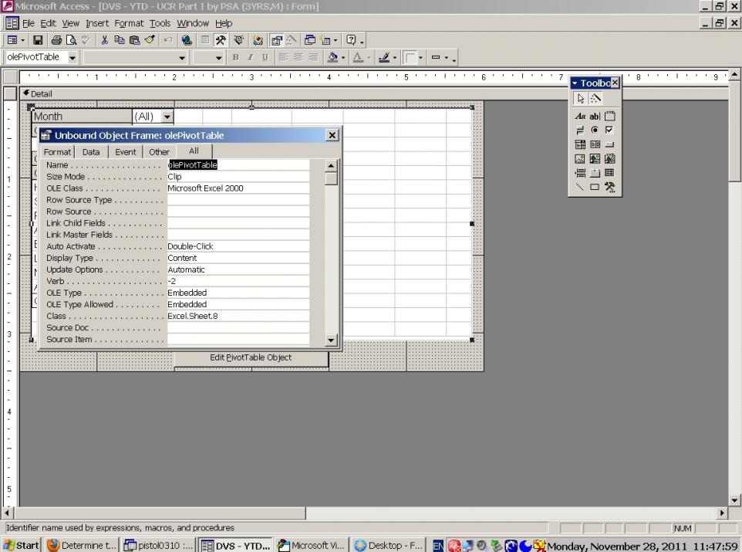
Task: Expand the Line/Border Width dropdown arrow
Action: click(446, 58)
